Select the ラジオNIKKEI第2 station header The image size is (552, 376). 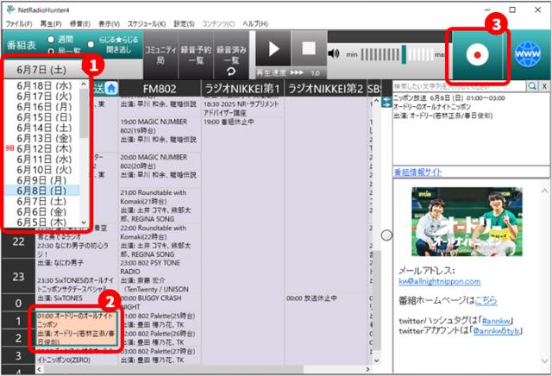coord(325,89)
